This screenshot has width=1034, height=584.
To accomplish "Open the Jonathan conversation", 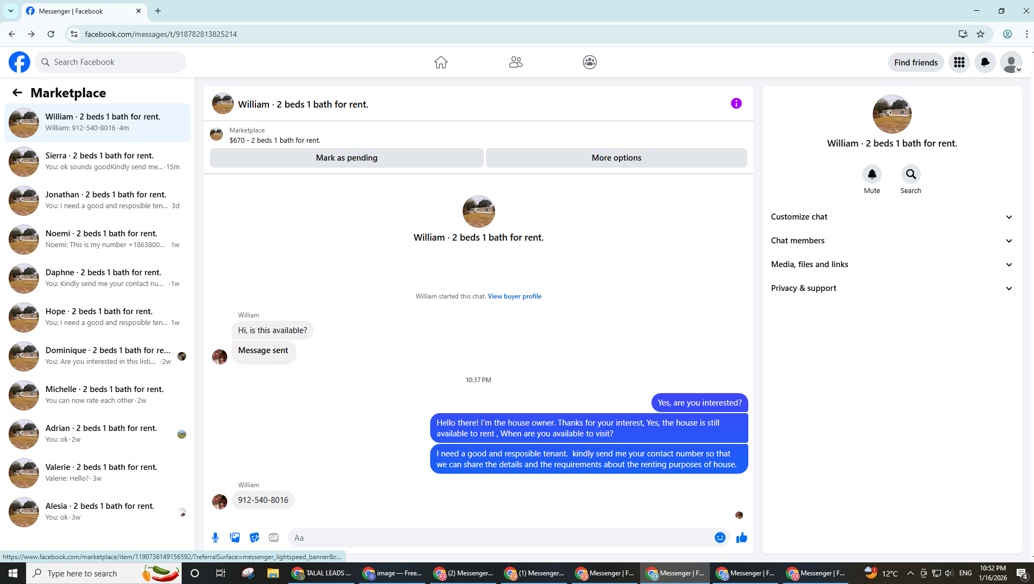I will [x=97, y=201].
